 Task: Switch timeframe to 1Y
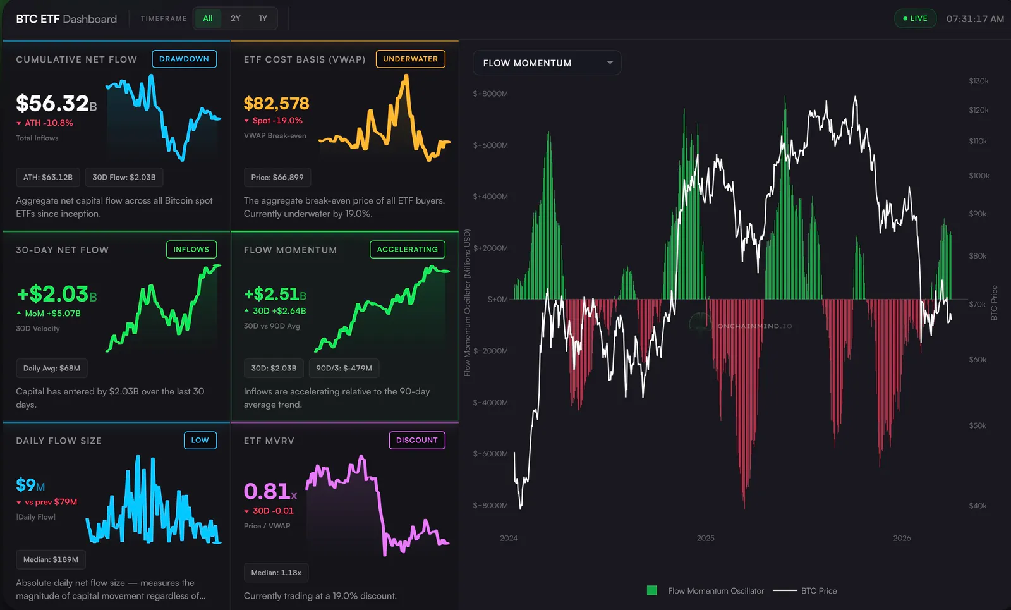[263, 18]
